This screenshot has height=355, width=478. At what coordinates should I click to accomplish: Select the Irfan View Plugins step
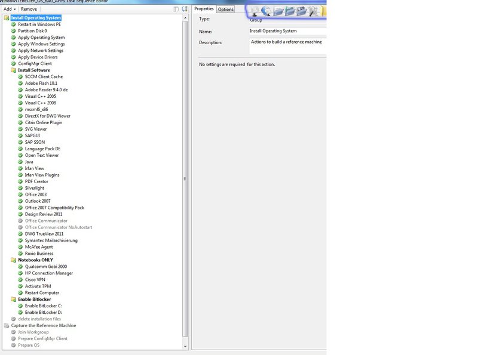(x=42, y=175)
